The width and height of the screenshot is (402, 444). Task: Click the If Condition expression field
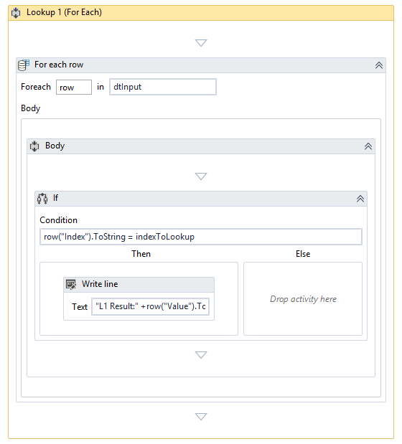[x=201, y=237]
